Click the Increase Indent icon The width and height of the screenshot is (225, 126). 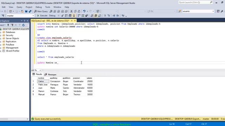(118, 15)
